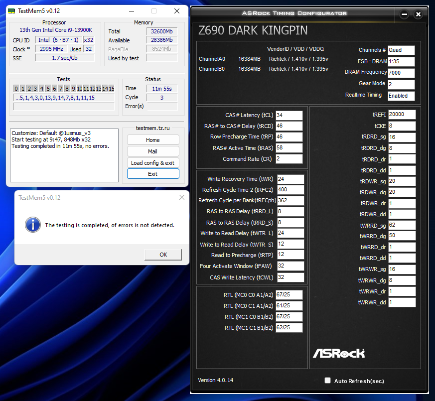Click RTL MC1 C1 B1/B2 field 62/25

(x=289, y=328)
